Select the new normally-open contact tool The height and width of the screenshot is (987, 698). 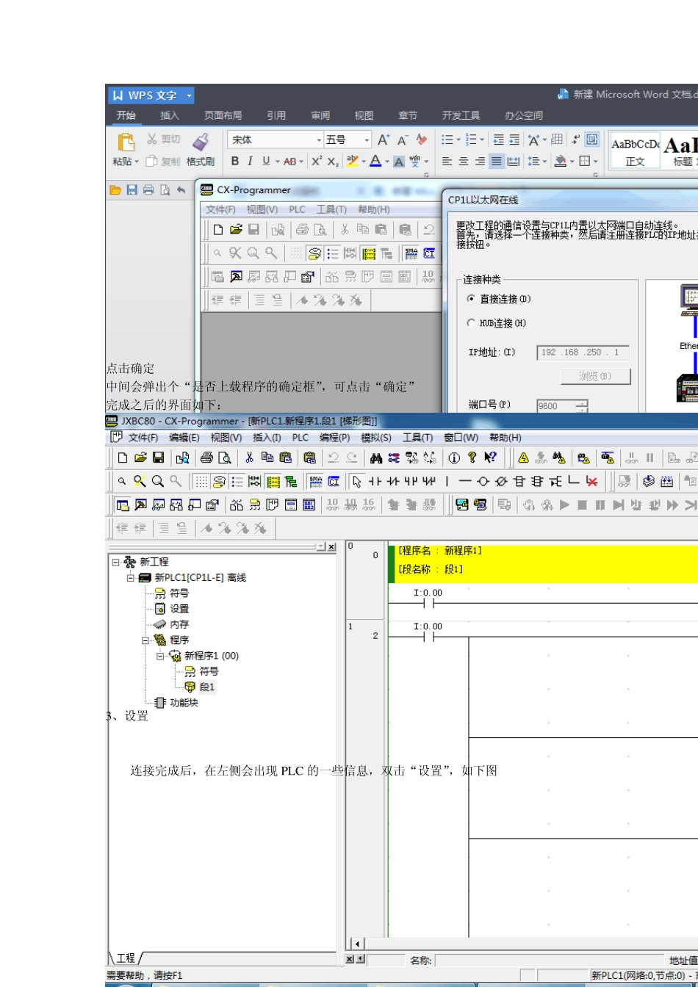375,481
